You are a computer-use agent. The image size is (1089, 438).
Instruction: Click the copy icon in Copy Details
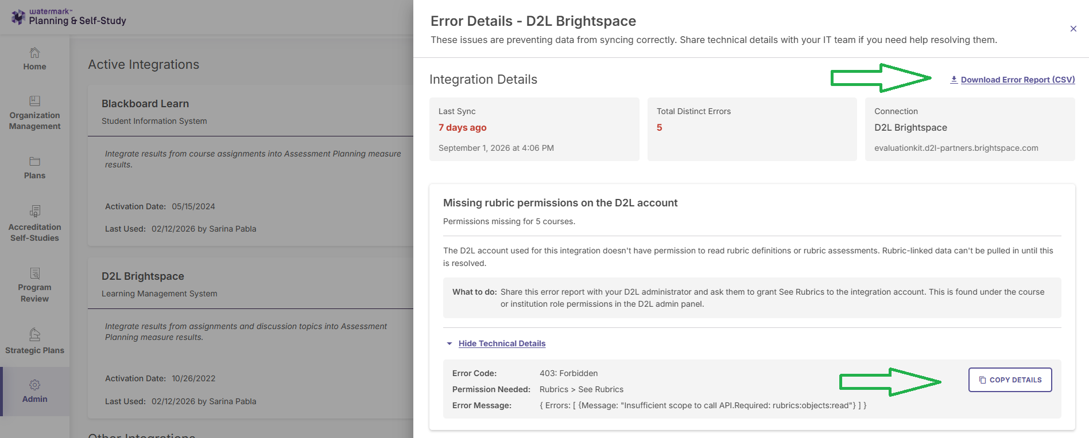982,380
